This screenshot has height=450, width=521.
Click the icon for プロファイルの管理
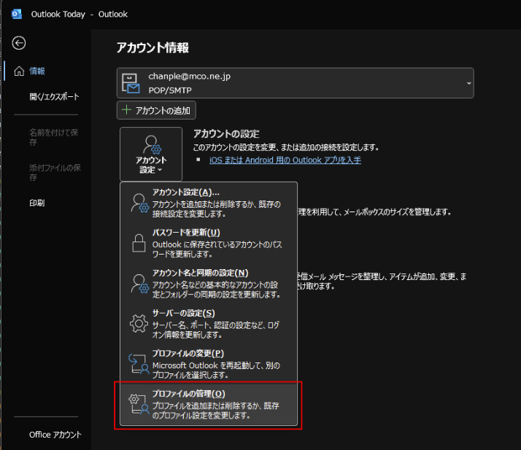[139, 404]
